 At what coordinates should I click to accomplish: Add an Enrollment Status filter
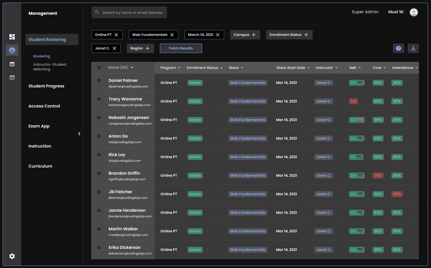click(289, 35)
